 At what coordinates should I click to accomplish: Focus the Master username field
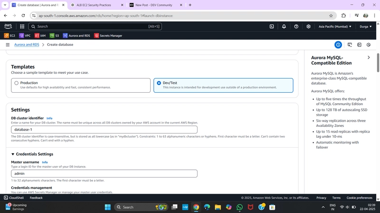click(x=104, y=173)
